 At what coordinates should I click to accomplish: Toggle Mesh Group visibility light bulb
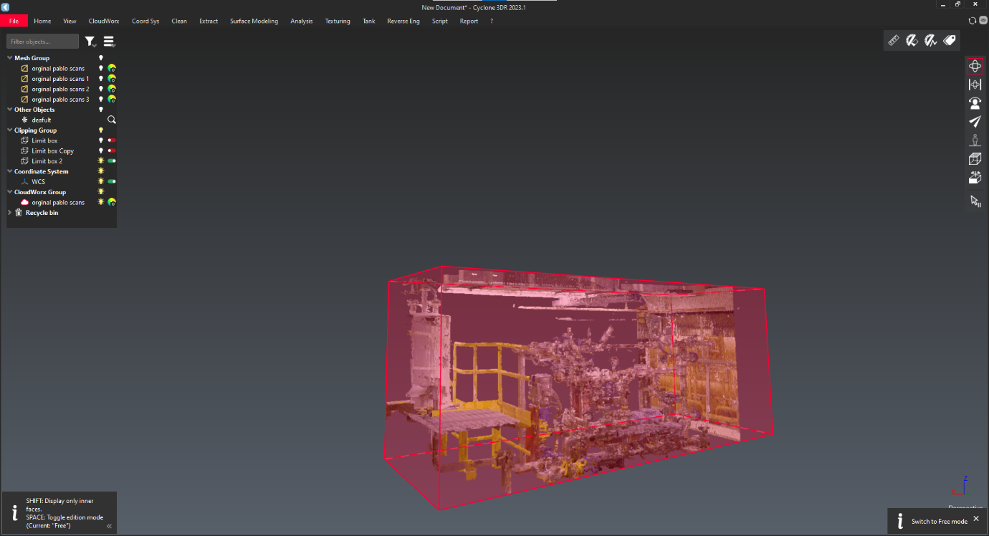point(101,58)
